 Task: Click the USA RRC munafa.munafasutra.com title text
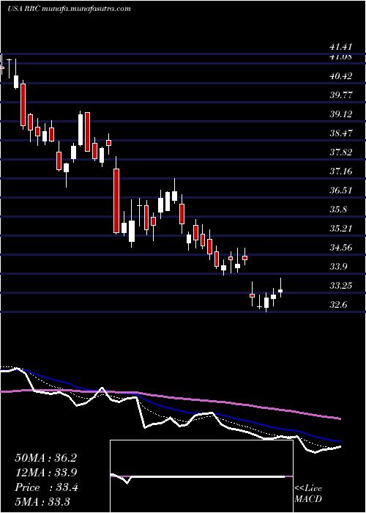69,9
